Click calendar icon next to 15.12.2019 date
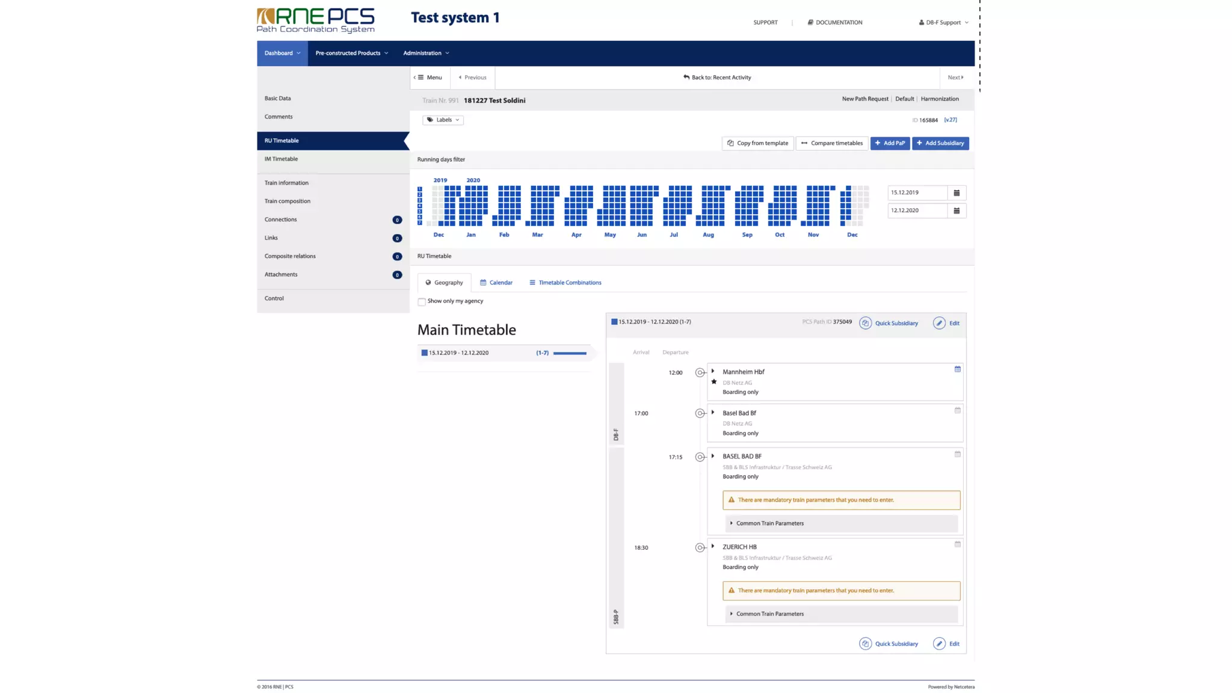Screen dimensions: 1232x693 click(956, 192)
